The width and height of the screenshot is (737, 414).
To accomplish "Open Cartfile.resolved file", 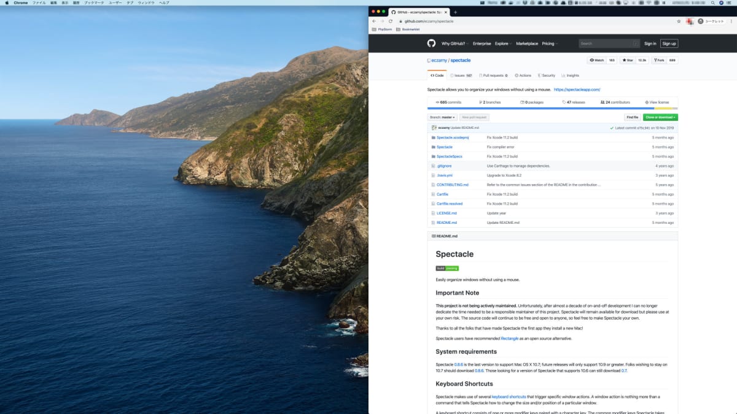I will point(450,204).
